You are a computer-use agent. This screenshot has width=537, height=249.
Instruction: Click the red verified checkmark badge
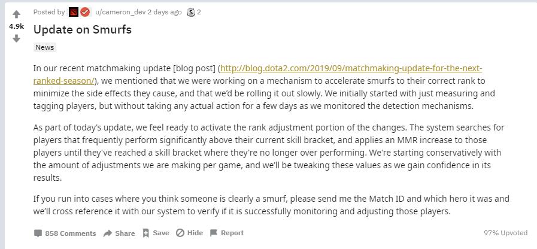[85, 13]
